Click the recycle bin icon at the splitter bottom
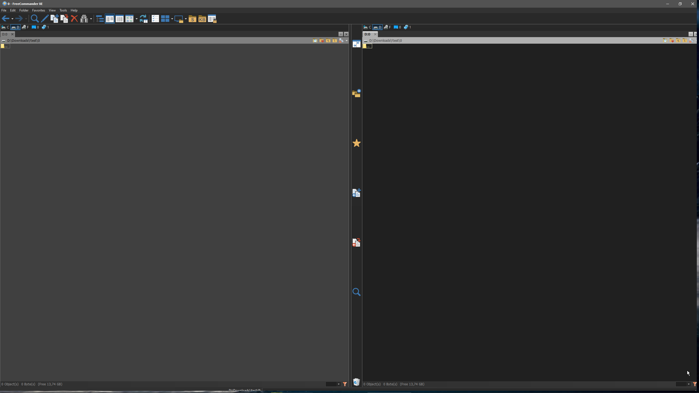699x393 pixels. click(356, 382)
